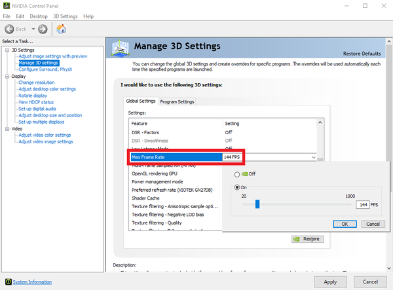Select the On radio button
The width and height of the screenshot is (393, 290).
[236, 187]
